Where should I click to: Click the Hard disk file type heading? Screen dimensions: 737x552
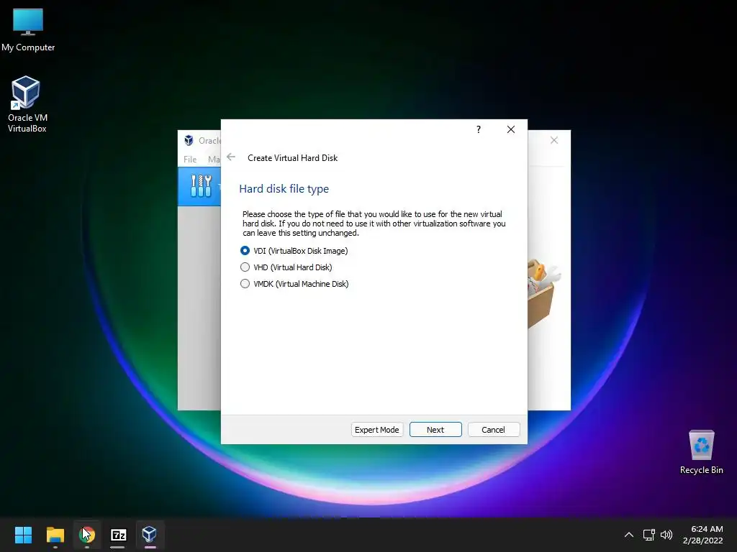pos(284,189)
